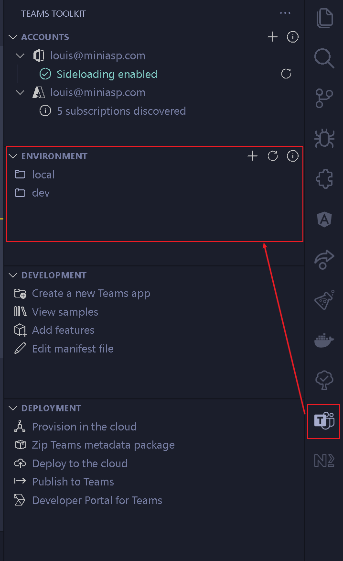Collapse the DEPLOYMENT section
The height and width of the screenshot is (561, 343).
coord(13,408)
